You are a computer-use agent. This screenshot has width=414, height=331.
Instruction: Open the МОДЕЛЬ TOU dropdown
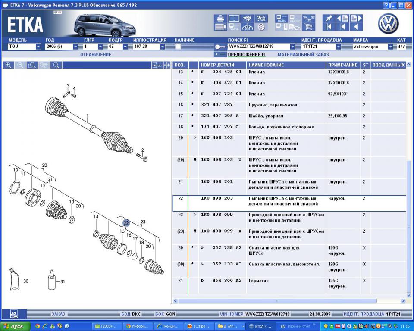(38, 47)
